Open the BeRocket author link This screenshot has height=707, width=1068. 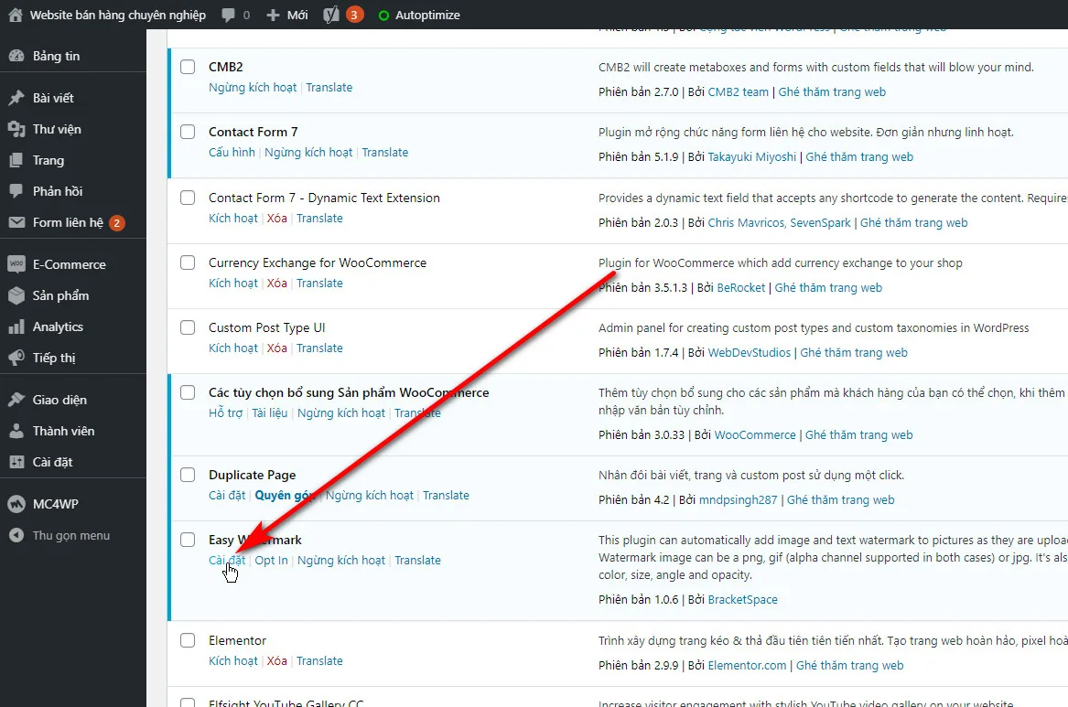tap(741, 288)
